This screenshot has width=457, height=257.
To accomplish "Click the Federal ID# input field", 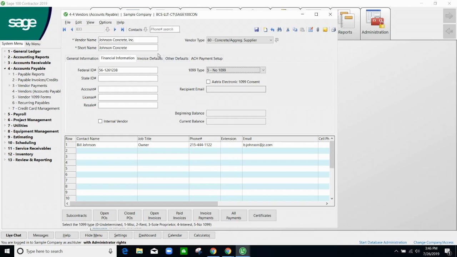I will [x=128, y=70].
